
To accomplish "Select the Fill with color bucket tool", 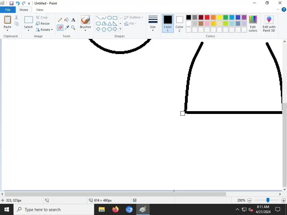I will click(67, 20).
